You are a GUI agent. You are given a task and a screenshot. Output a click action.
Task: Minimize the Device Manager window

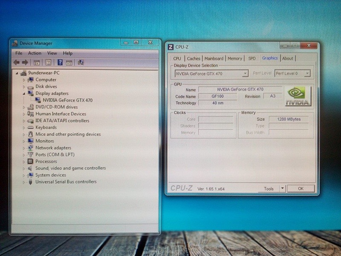[x=126, y=43]
